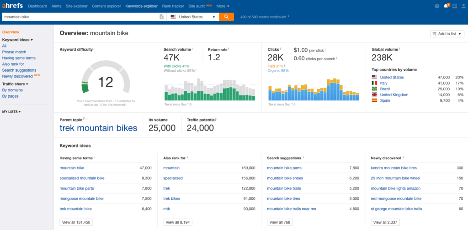Click the info icon next to Search suggestions

click(303, 157)
